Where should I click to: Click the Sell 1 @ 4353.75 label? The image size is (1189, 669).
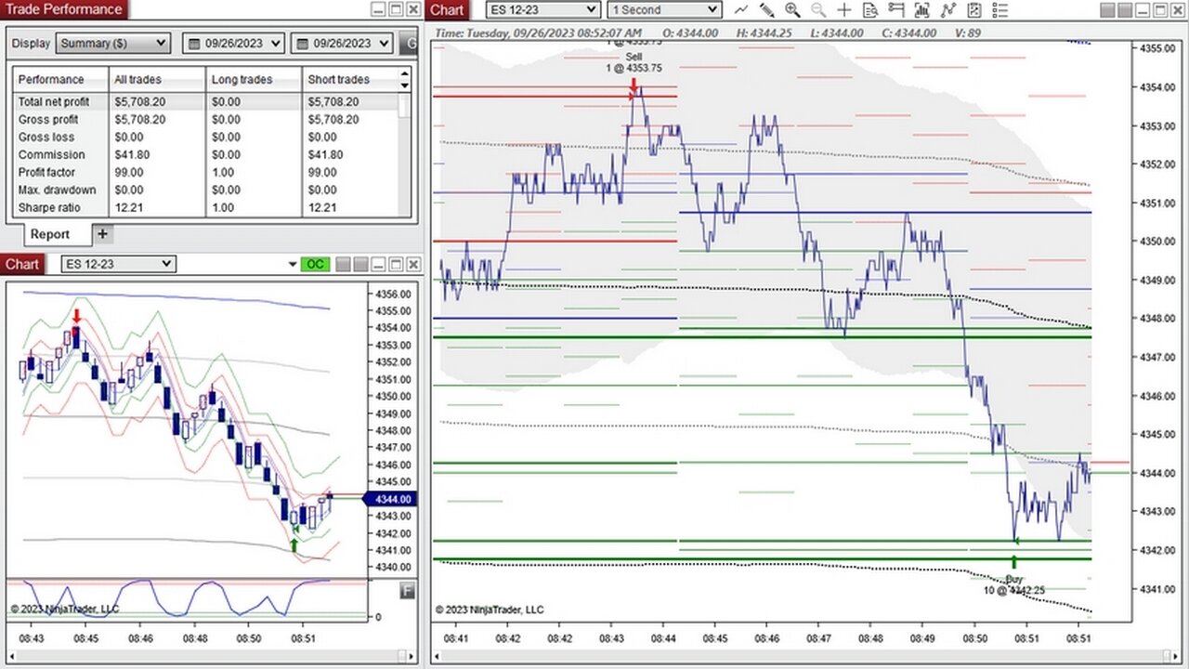pos(634,61)
